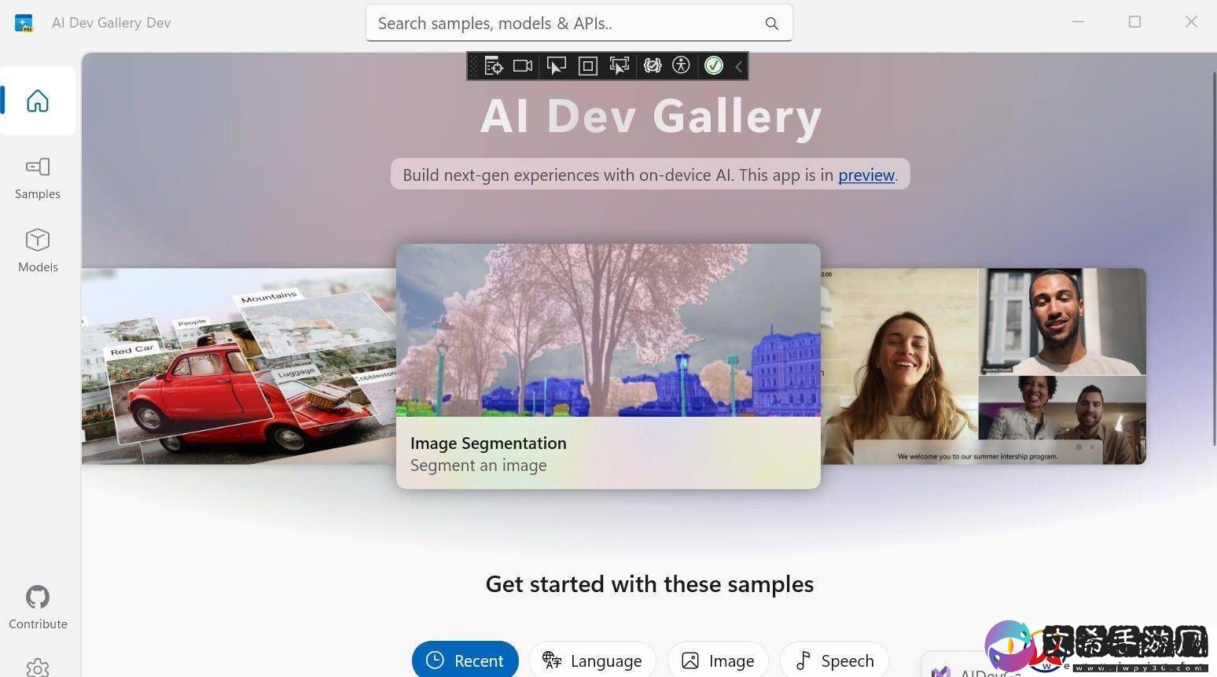The height and width of the screenshot is (677, 1217).
Task: Open the Models section
Action: point(38,251)
